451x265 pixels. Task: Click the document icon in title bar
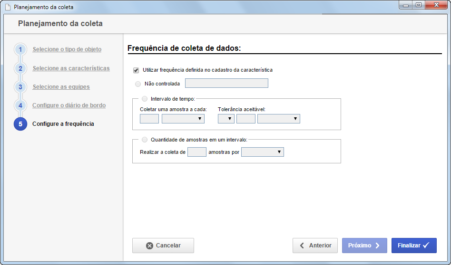coord(8,7)
